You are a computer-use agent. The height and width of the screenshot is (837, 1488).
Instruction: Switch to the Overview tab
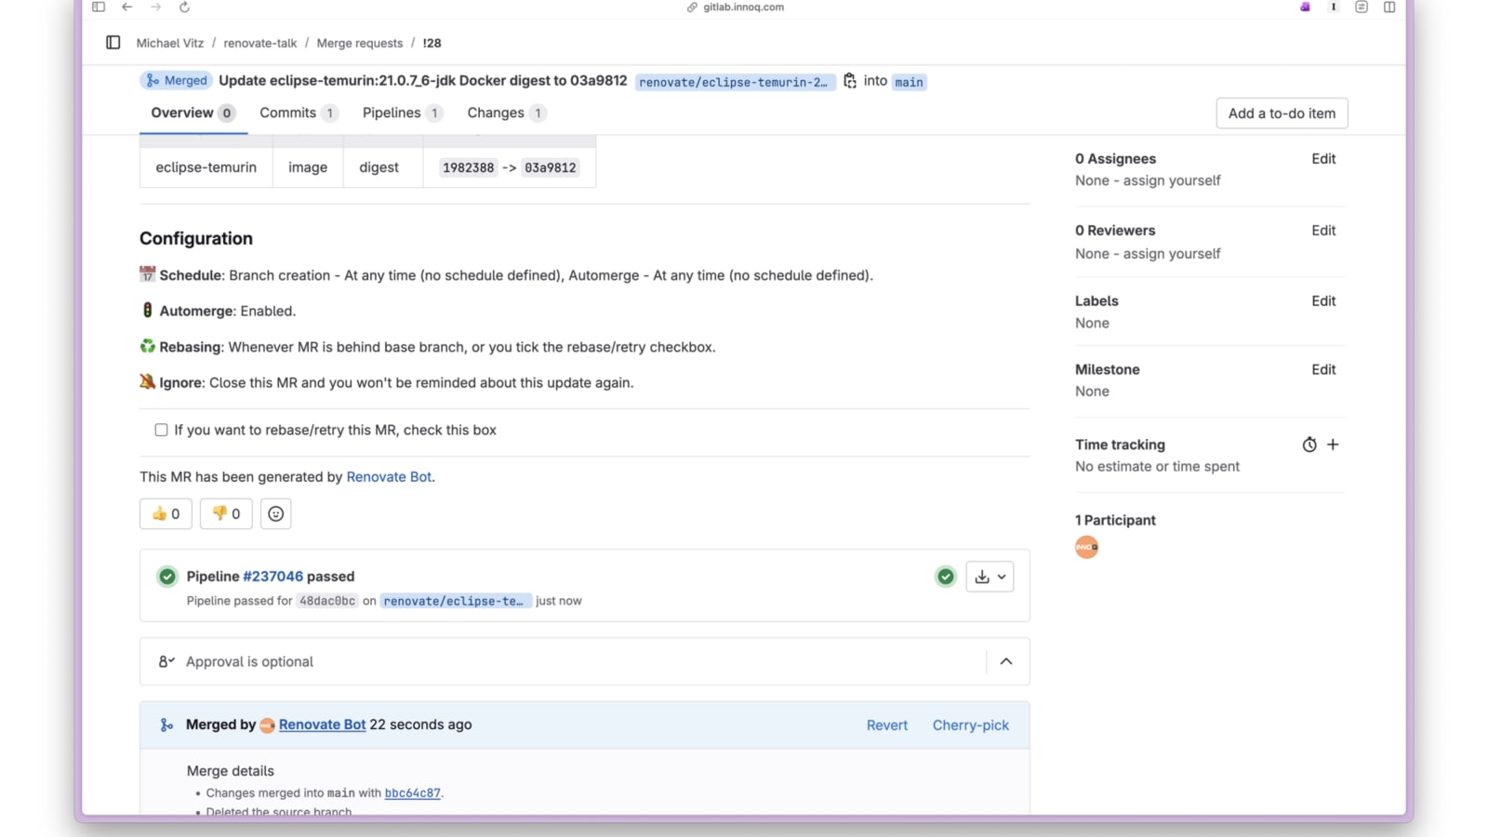[193, 113]
